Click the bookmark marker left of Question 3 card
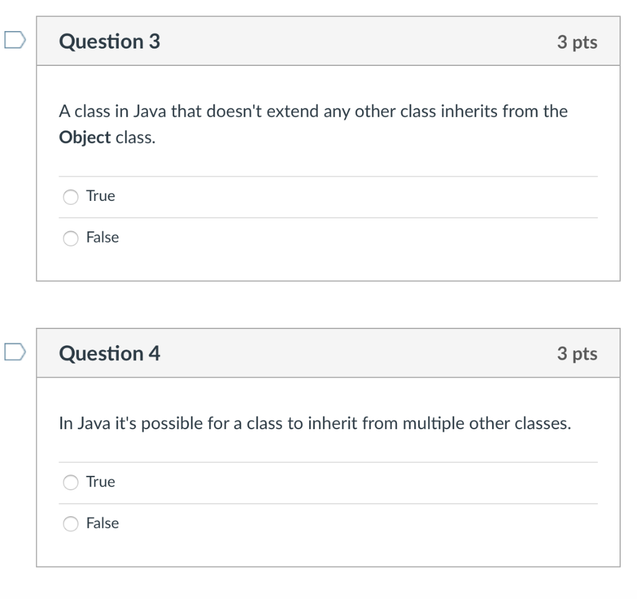 point(14,39)
